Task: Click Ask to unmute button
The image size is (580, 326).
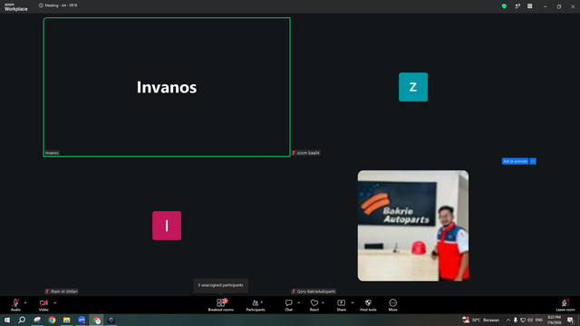Action: click(515, 161)
